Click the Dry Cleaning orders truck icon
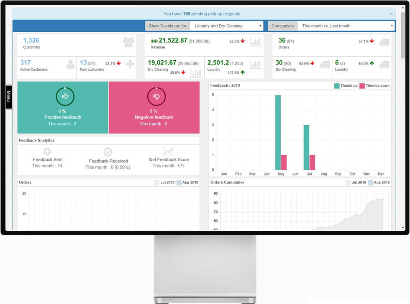The width and height of the screenshot is (410, 304). [325, 64]
